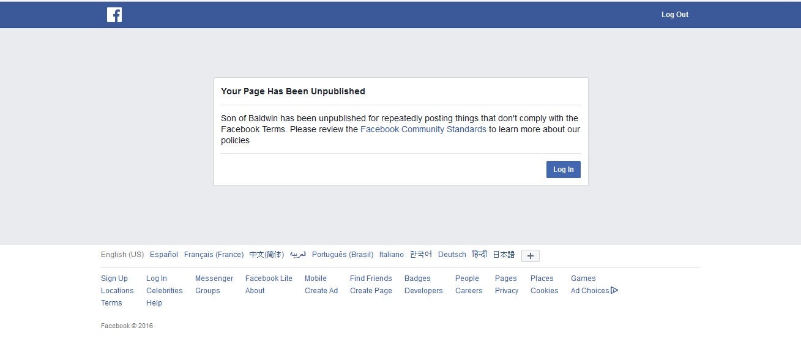801x352 pixels.
Task: Click the Create Page link
Action: point(371,291)
